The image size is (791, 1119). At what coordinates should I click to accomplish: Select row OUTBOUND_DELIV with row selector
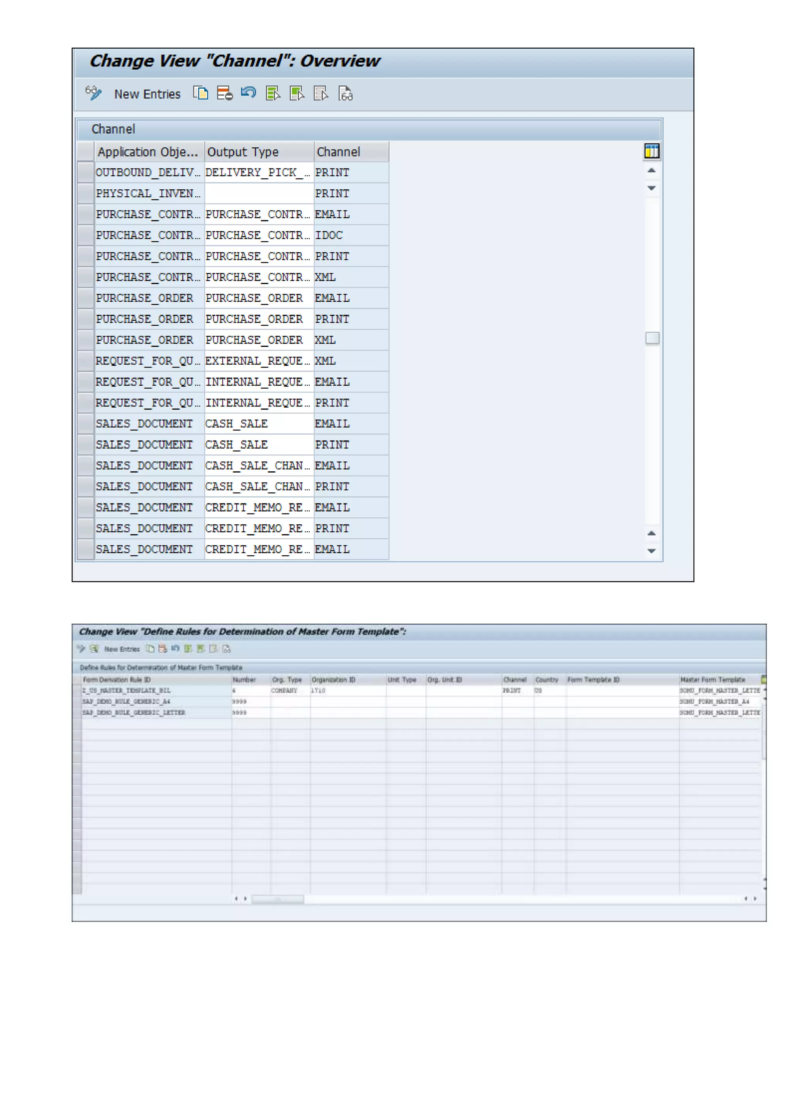(x=86, y=173)
